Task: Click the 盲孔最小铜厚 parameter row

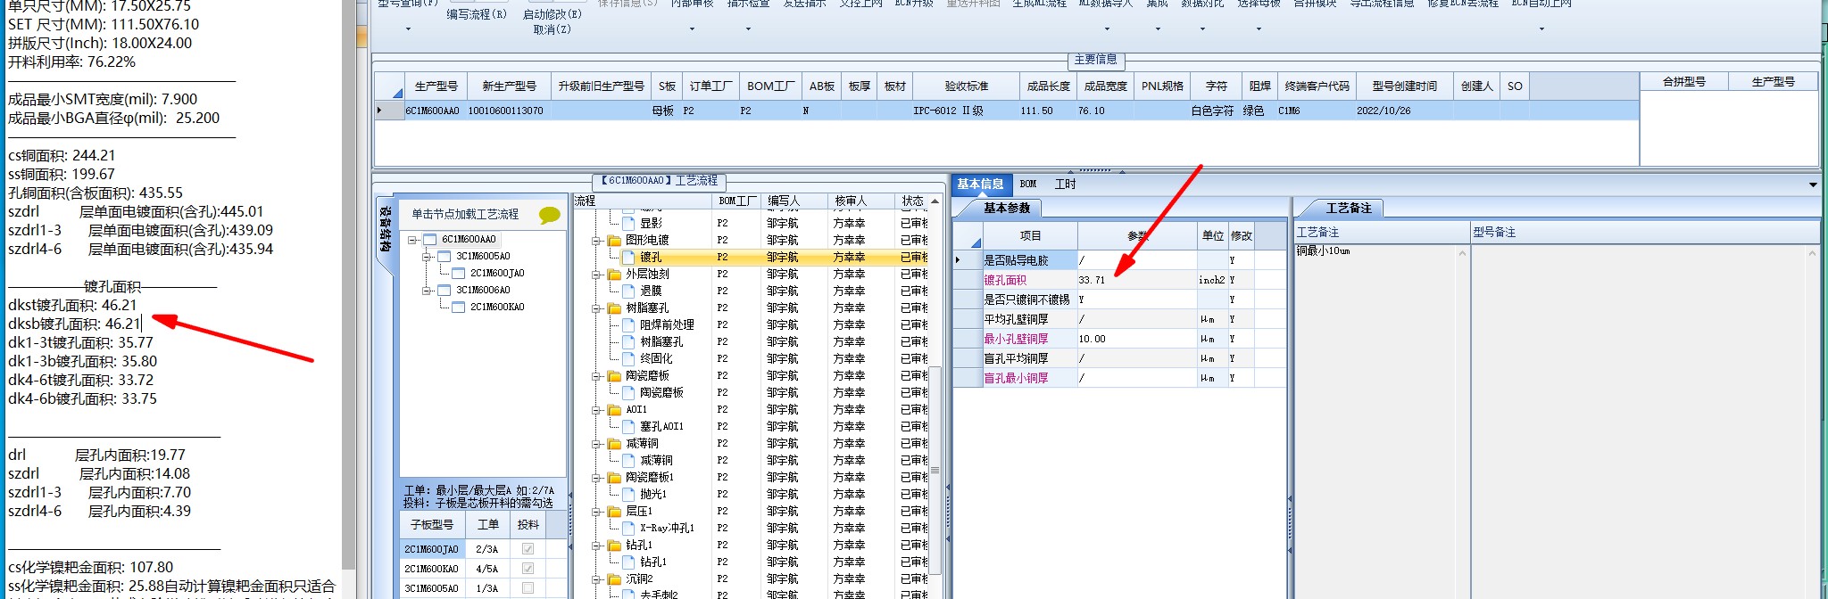Action: [1119, 378]
